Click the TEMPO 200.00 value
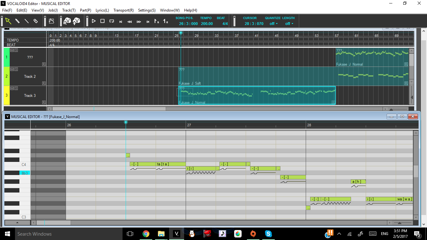Screen dimensions: 427x240 click(x=207, y=24)
